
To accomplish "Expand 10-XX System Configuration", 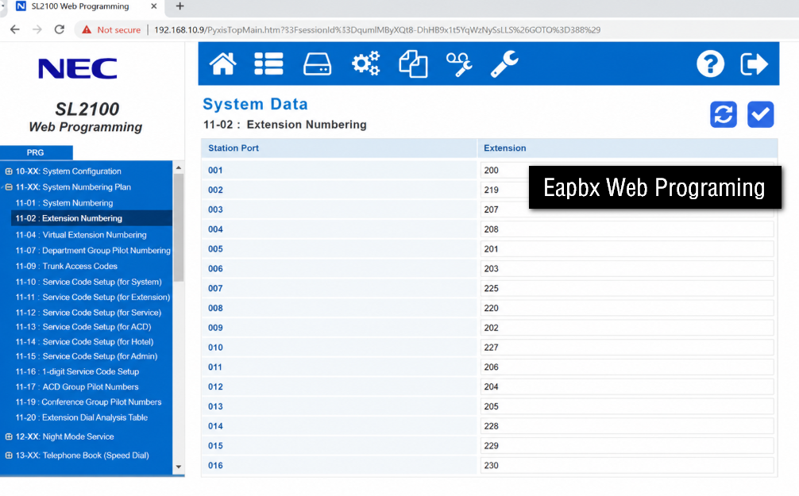I will point(9,171).
